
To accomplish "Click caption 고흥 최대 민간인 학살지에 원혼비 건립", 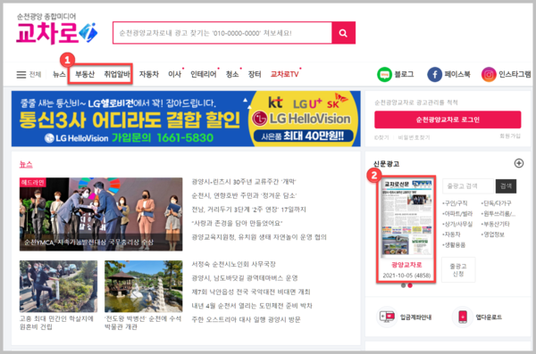I will [x=56, y=323].
